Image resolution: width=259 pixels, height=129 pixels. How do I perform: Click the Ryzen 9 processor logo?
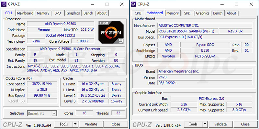point(111,32)
